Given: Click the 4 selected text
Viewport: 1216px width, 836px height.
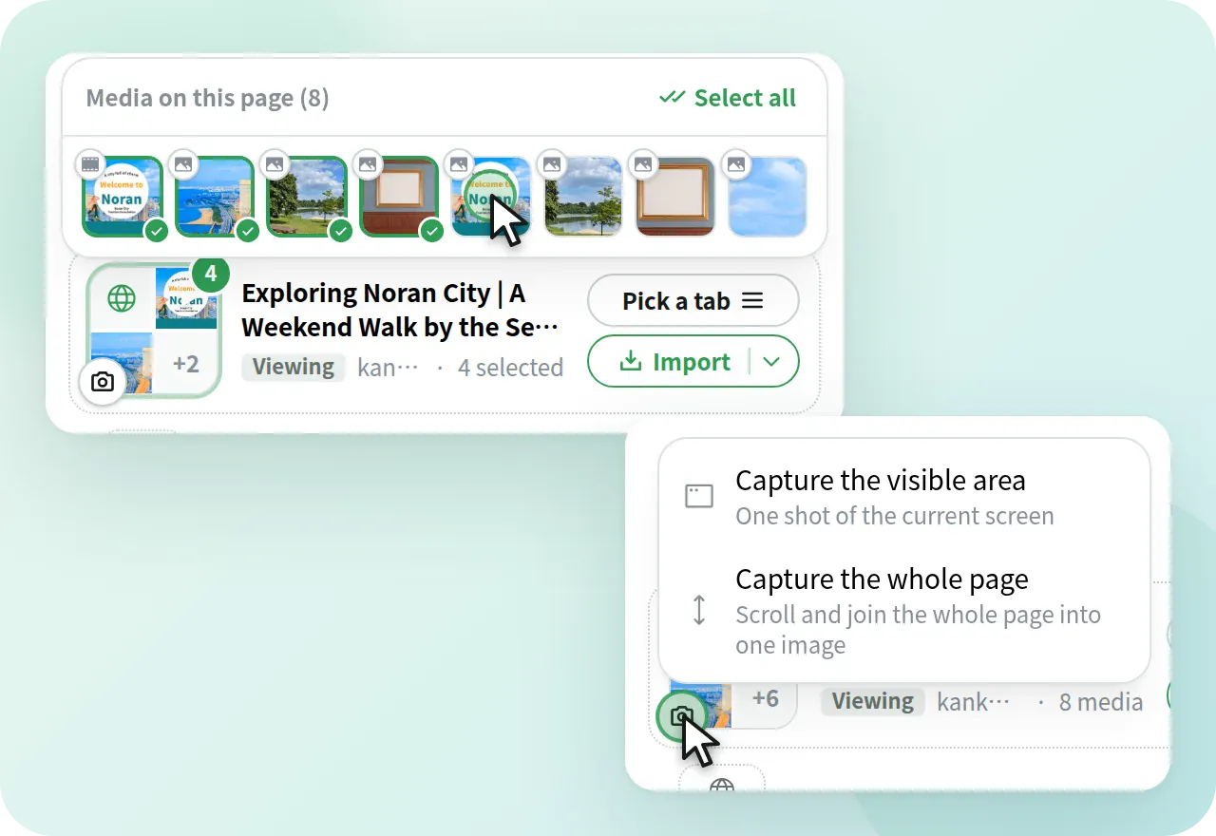Looking at the screenshot, I should coord(510,368).
